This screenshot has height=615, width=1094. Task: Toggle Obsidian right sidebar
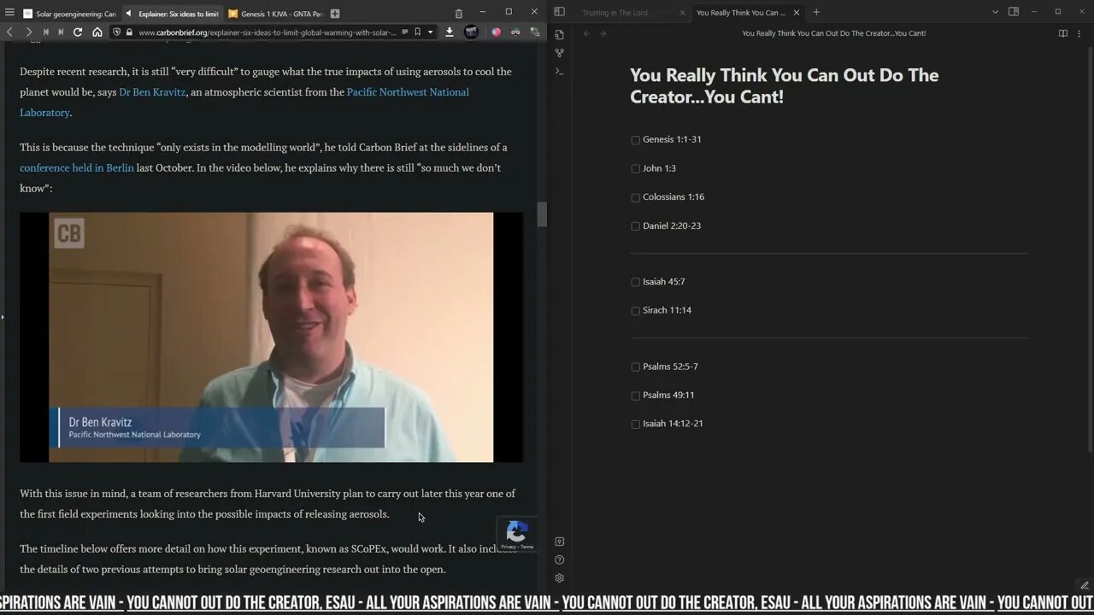[x=1014, y=12]
